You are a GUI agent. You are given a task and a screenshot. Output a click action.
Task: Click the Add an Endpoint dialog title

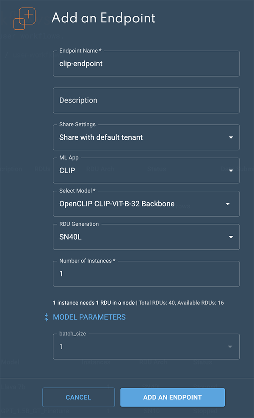point(103,18)
